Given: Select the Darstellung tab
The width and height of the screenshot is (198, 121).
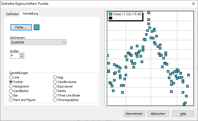Looking at the screenshot, I should [x=30, y=14].
